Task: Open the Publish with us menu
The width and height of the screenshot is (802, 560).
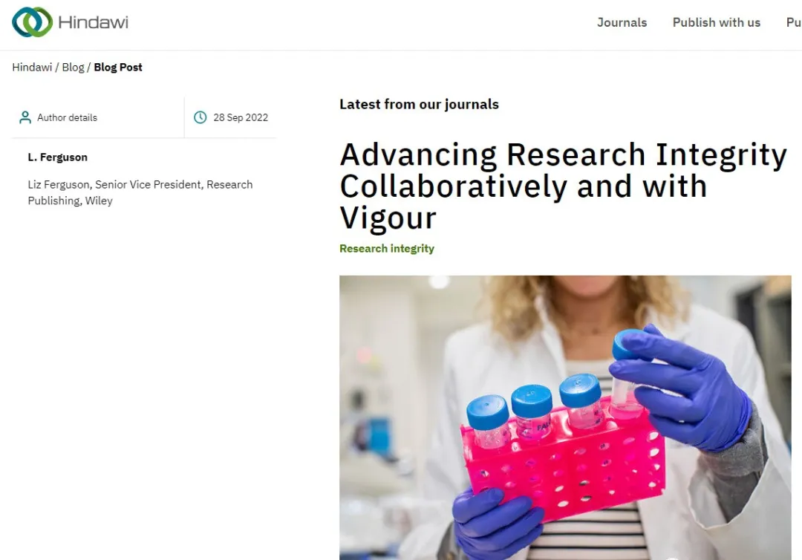Action: 716,22
